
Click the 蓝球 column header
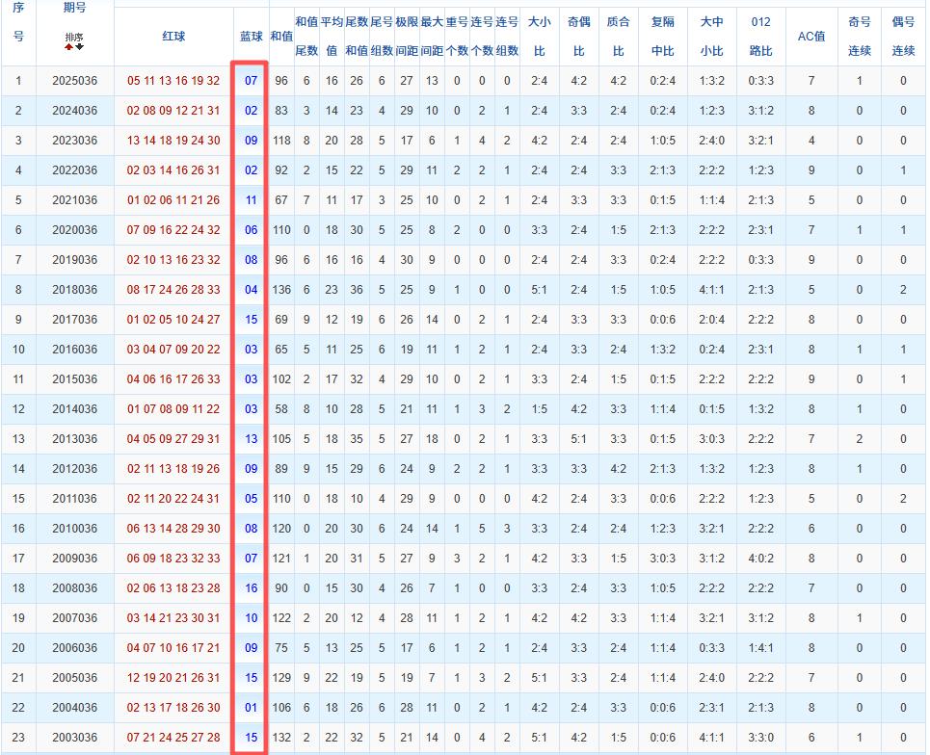pos(251,36)
